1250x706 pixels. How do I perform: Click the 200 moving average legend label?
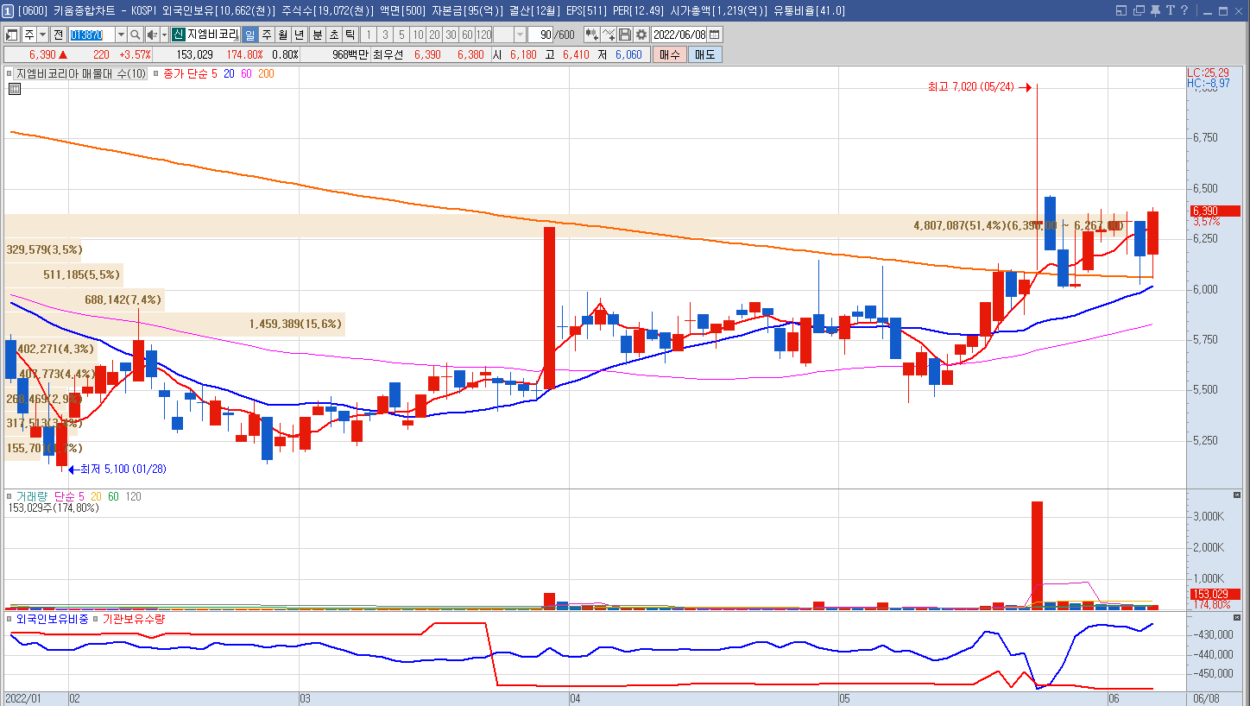(x=266, y=74)
